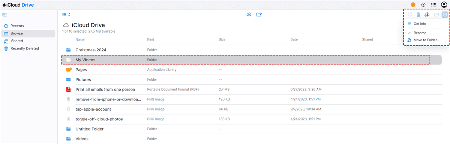Open the list view options dropdown
Image resolution: width=450 pixels, height=144 pixels.
click(x=66, y=15)
